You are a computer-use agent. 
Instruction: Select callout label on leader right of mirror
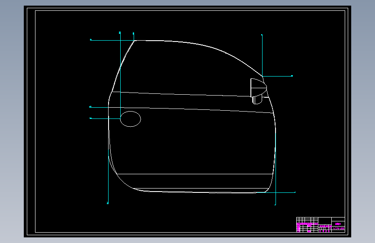292,76
